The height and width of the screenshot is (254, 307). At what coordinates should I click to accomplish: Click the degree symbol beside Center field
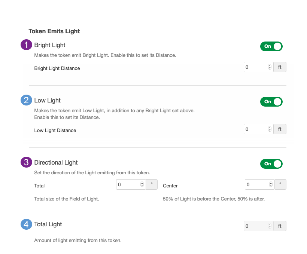pyautogui.click(x=280, y=184)
